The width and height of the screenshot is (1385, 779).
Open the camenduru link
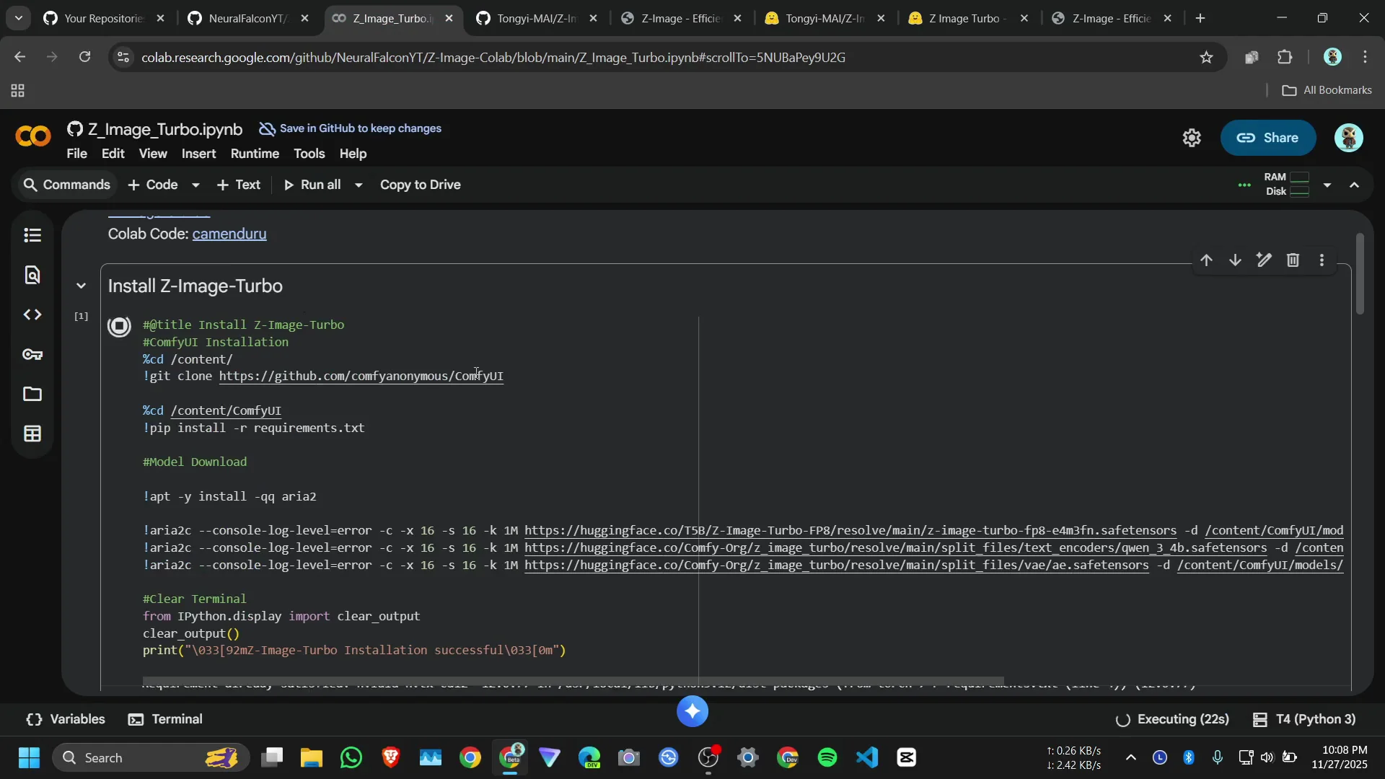(229, 234)
